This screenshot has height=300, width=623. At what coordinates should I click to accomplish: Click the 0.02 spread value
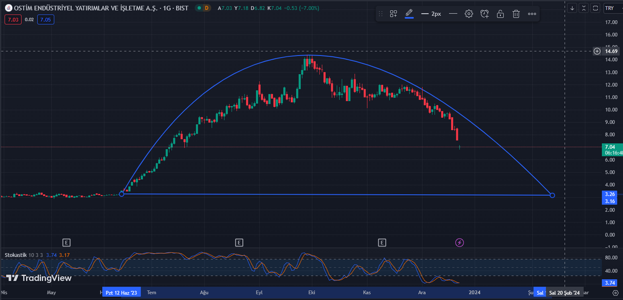pos(29,19)
